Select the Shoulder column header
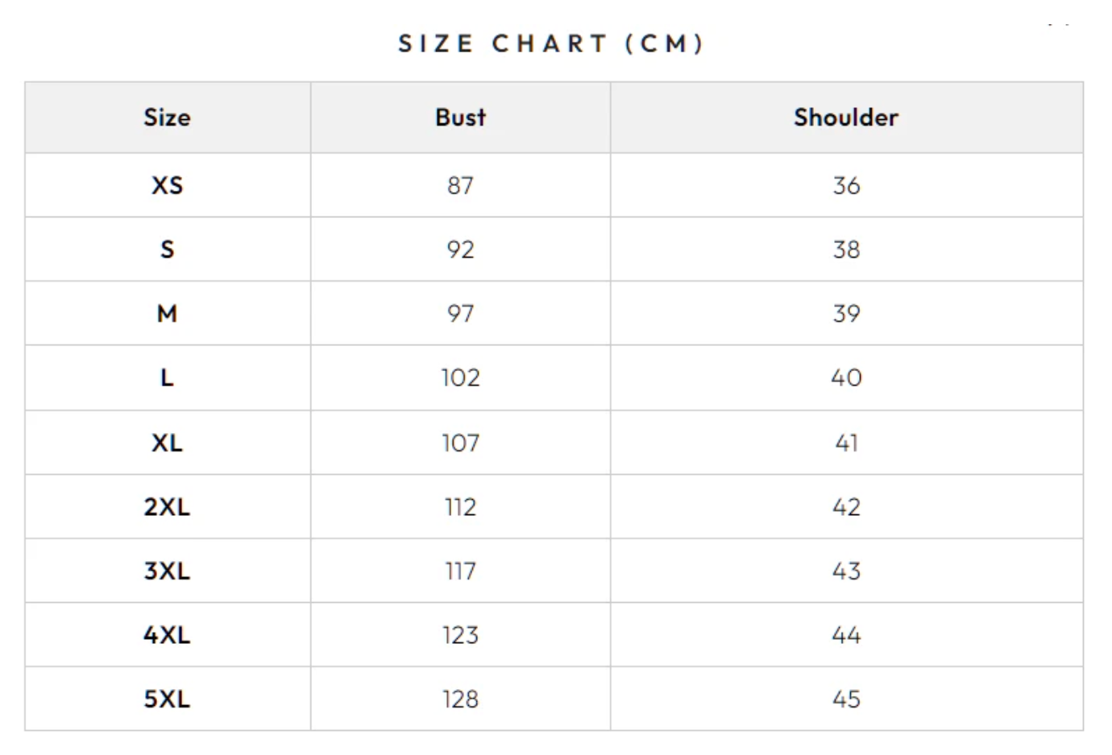The image size is (1112, 755). coord(846,118)
